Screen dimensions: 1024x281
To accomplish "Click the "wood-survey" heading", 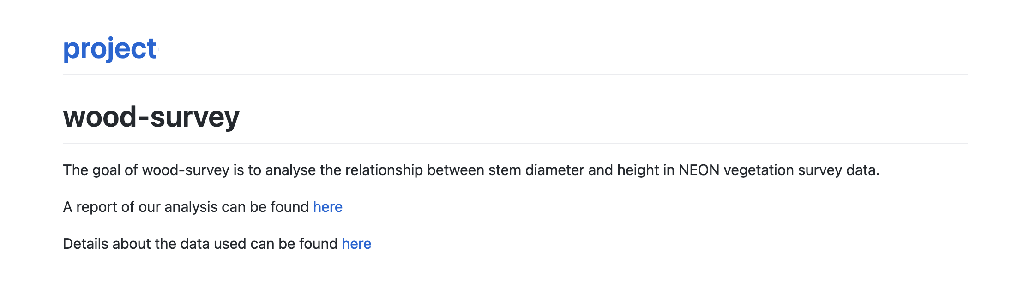I will tap(151, 117).
